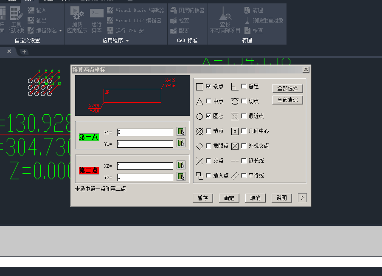
Task: Click 加载应用程序 load application icon
Action: 77,20
